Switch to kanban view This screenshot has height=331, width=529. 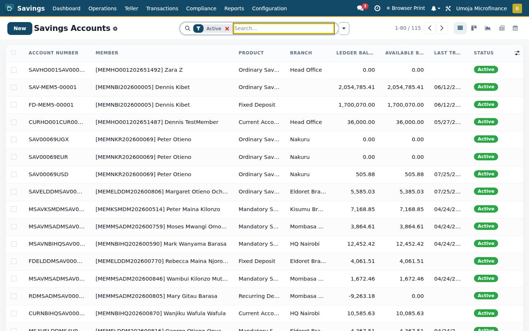click(x=474, y=28)
